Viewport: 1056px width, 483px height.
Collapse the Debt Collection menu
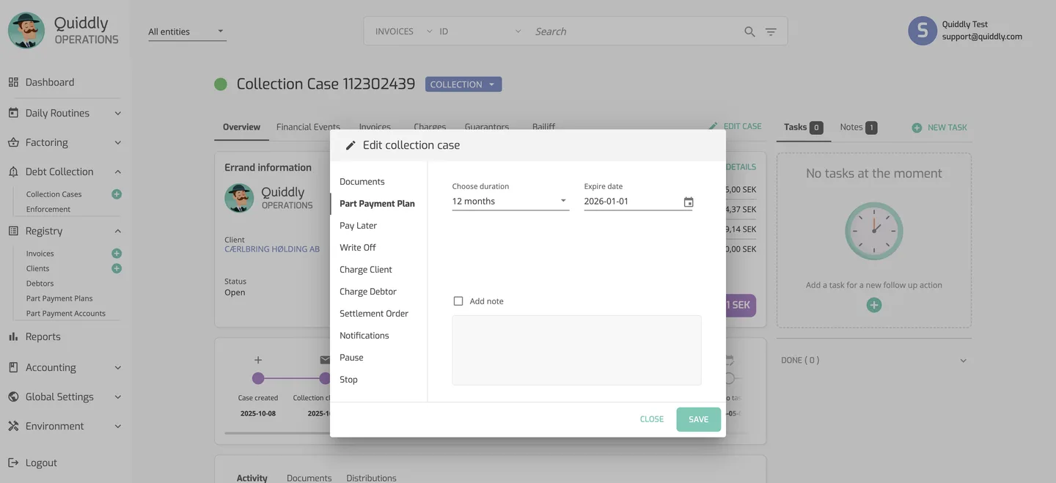pyautogui.click(x=117, y=172)
